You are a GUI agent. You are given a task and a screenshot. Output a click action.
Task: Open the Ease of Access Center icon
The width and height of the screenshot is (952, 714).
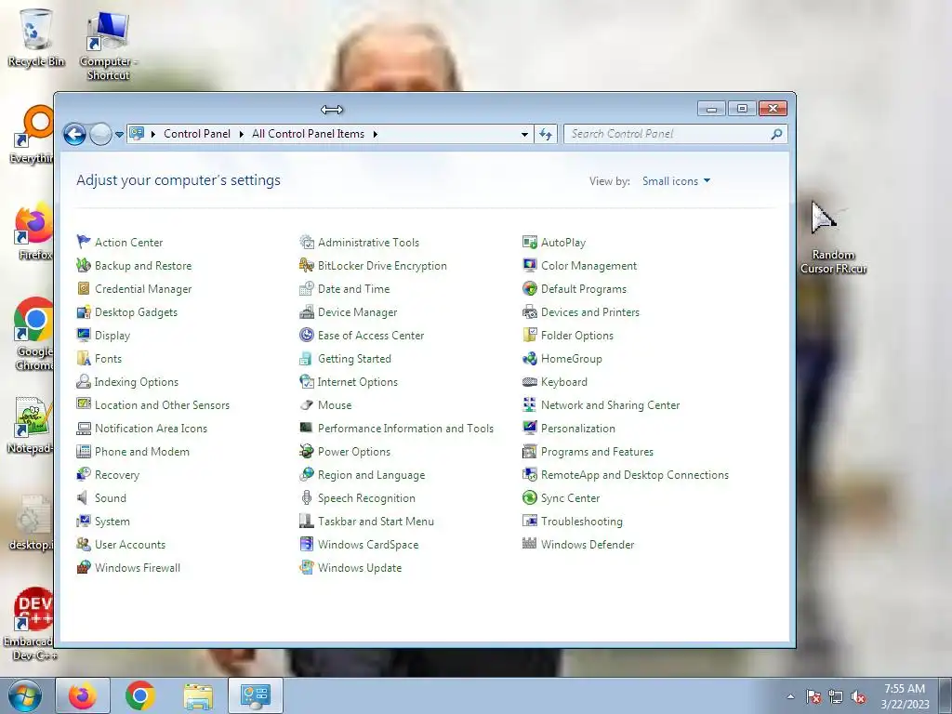click(307, 335)
